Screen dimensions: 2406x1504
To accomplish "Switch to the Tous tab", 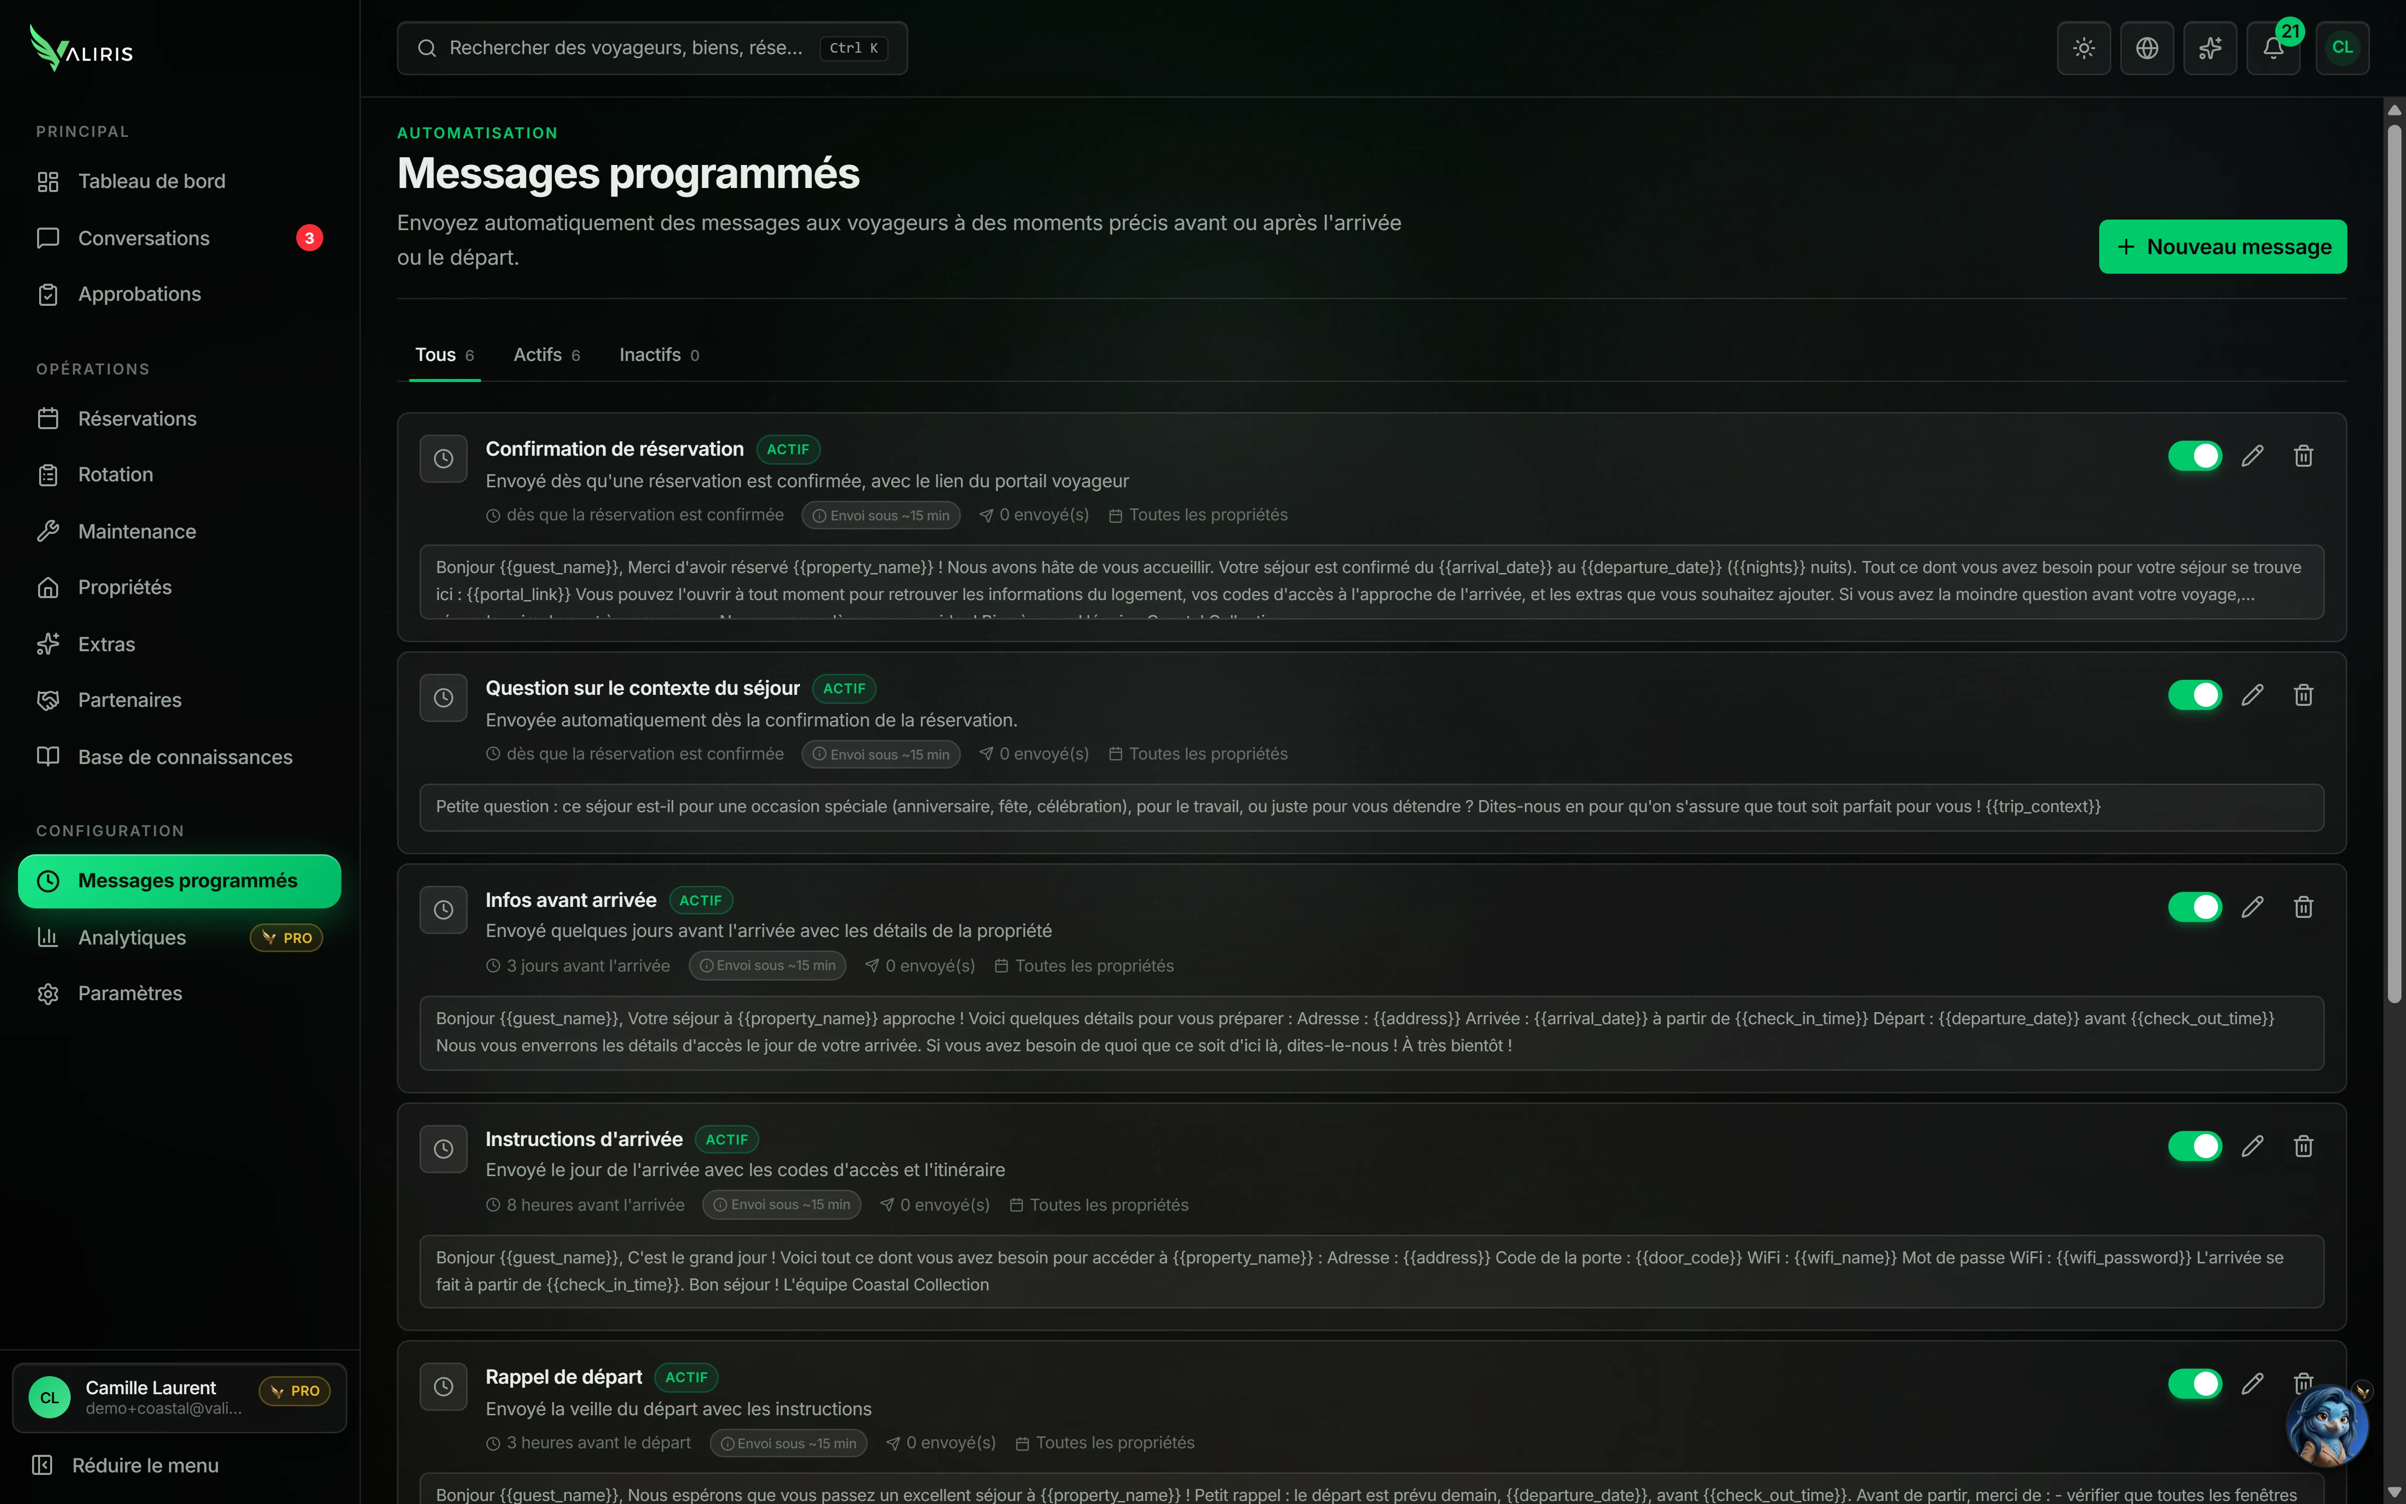I will coord(445,355).
